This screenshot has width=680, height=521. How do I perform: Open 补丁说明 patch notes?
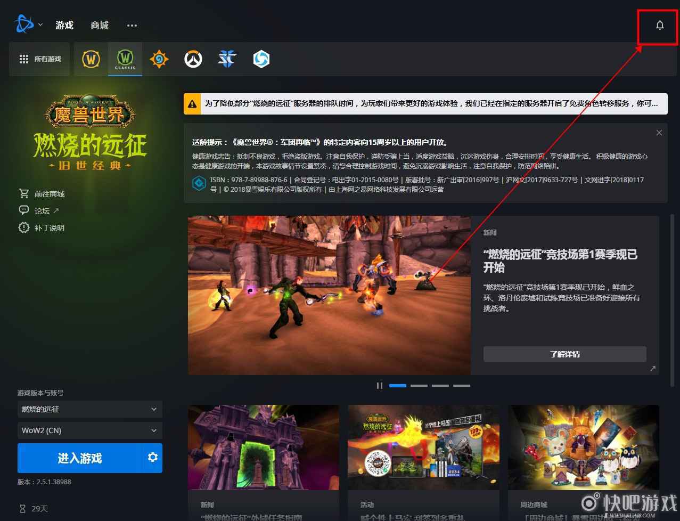(x=42, y=228)
